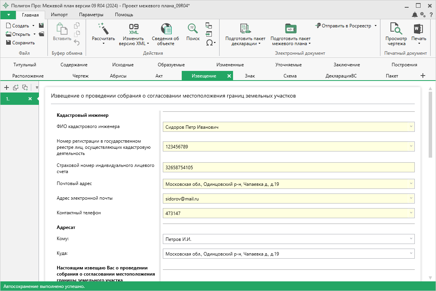Screen dimensions: 436x291
Task: Open Отправить в Росреестр dropdown arrow
Action: [375, 26]
